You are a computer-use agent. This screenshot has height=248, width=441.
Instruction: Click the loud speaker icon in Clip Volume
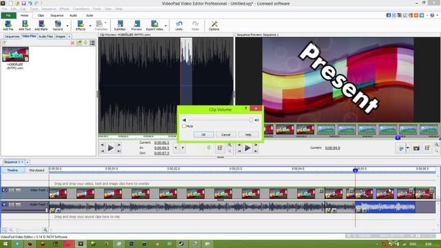tap(257, 120)
